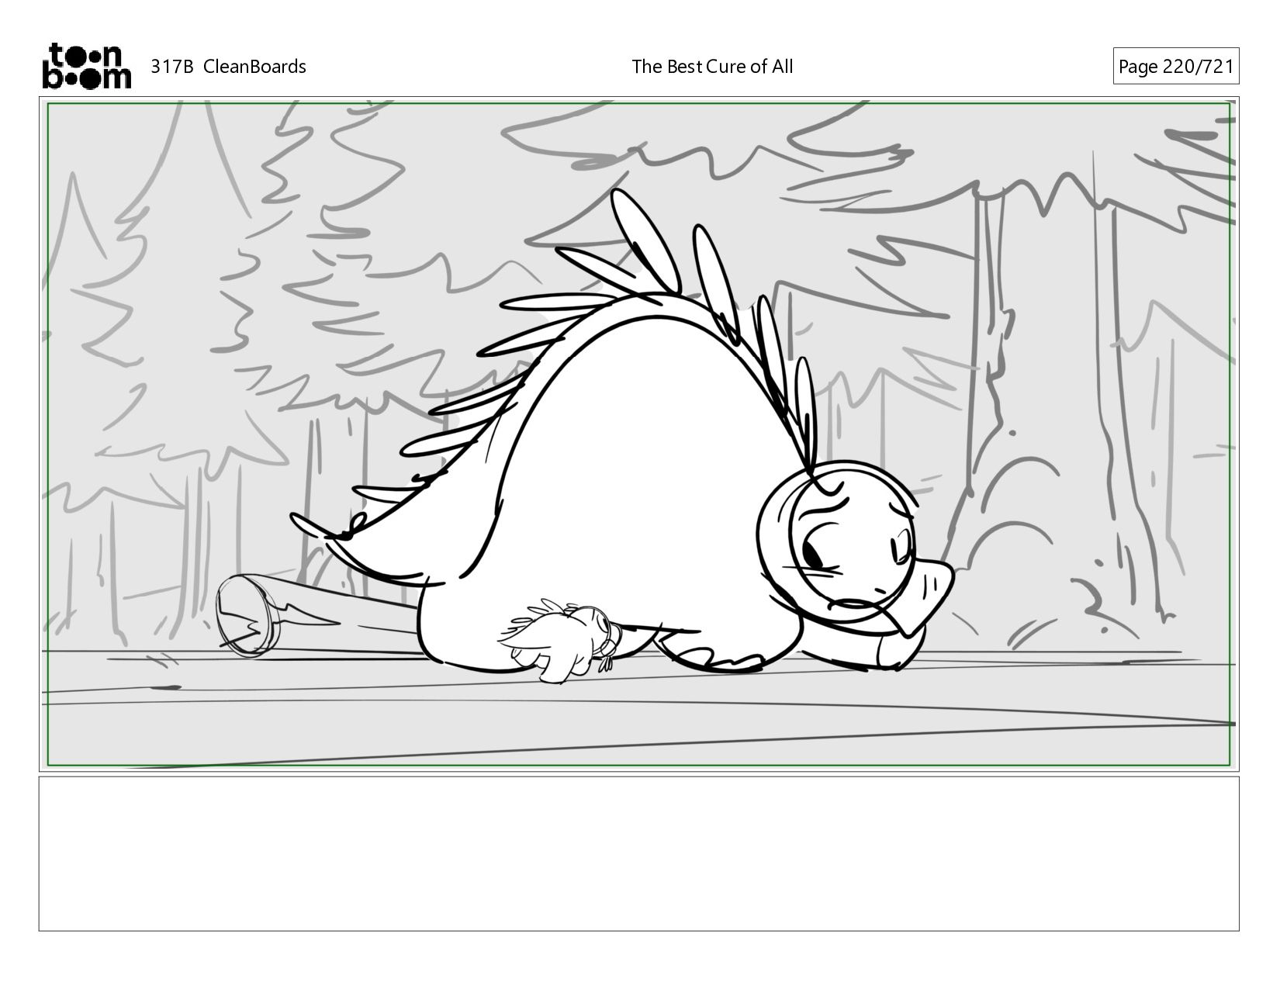Image resolution: width=1280 pixels, height=989 pixels.
Task: Click the Toon Boom logo
Action: 86,66
